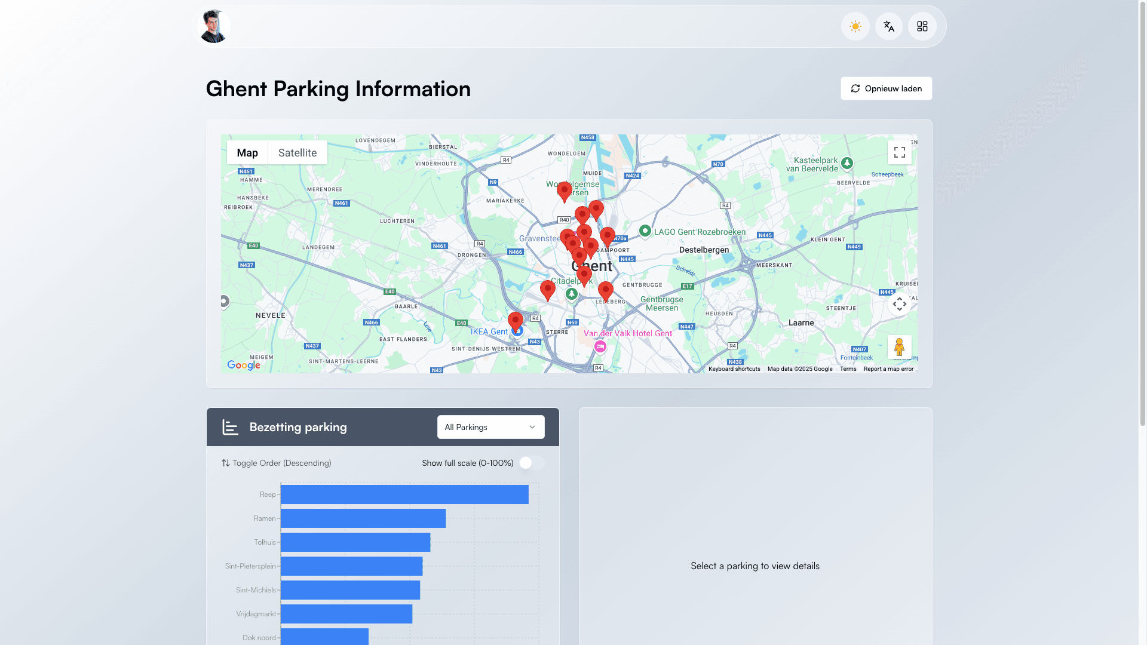The image size is (1147, 645).
Task: Expand parking filter chevron arrow
Action: pyautogui.click(x=532, y=427)
